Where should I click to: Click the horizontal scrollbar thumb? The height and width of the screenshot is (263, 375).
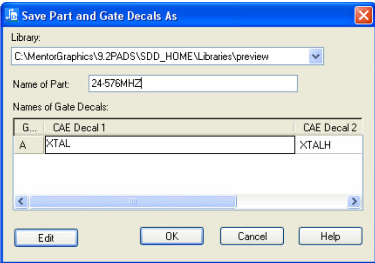pyautogui.click(x=131, y=201)
